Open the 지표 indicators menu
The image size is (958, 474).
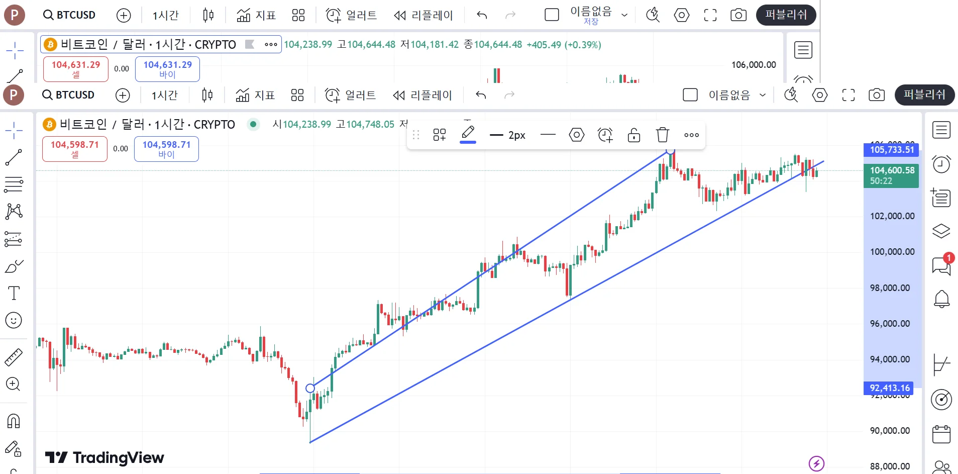point(256,95)
